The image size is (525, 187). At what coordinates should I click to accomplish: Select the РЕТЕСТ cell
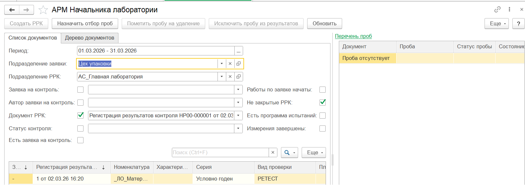[x=285, y=179]
